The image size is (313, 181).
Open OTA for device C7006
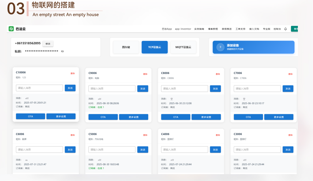click(x=248, y=117)
